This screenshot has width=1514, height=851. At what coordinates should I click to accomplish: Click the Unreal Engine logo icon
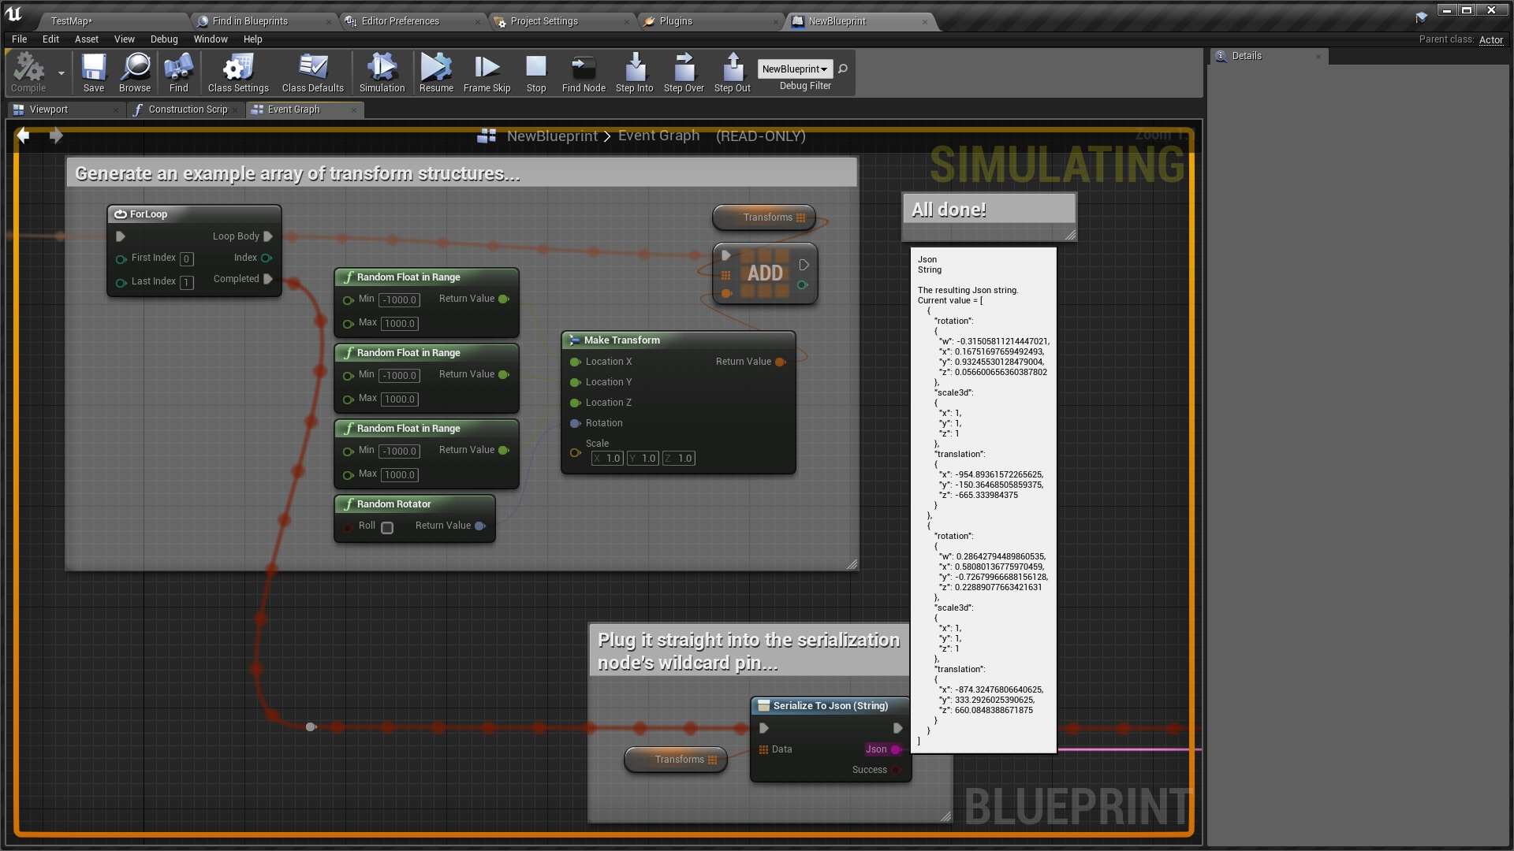click(x=14, y=13)
